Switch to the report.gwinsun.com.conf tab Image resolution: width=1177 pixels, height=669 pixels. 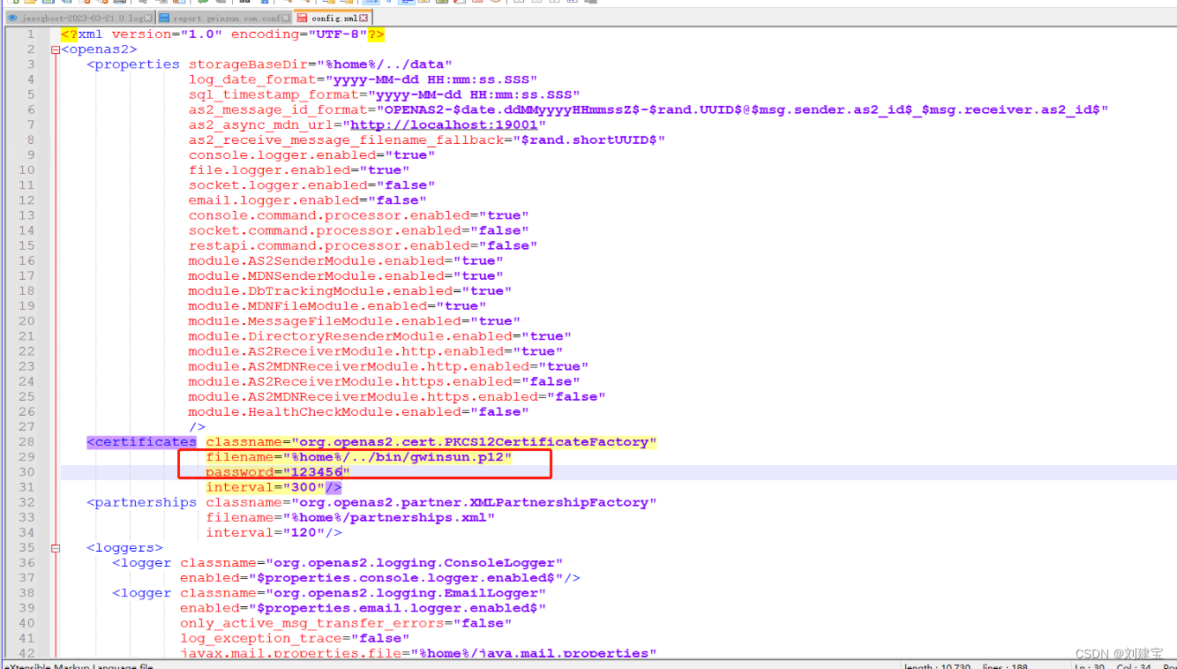pos(225,18)
